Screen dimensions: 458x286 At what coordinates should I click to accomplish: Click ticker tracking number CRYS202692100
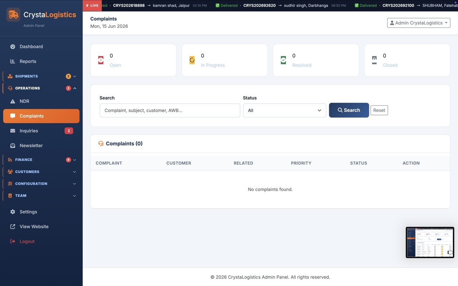[x=398, y=6]
